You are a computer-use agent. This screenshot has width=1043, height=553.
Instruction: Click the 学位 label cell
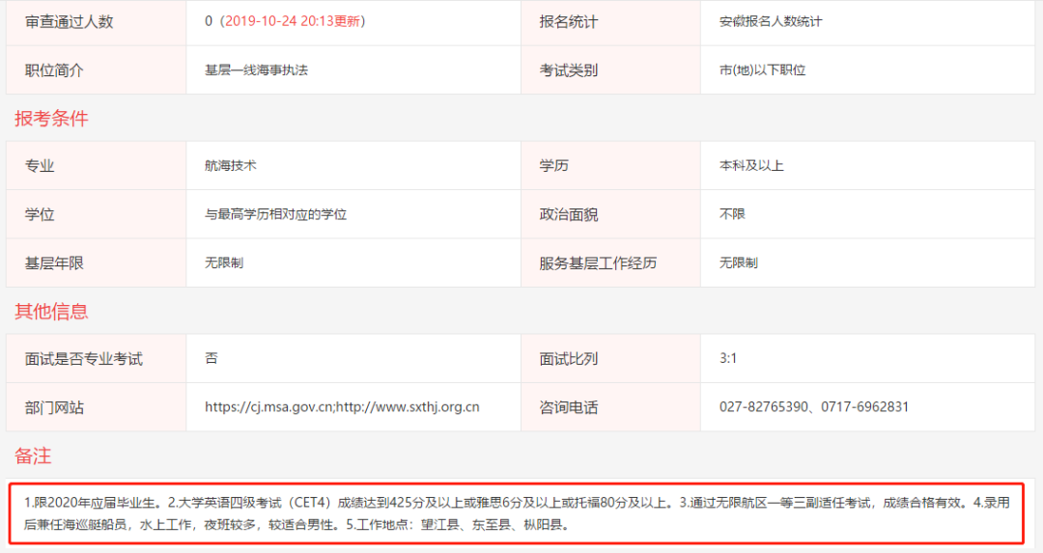(96, 214)
